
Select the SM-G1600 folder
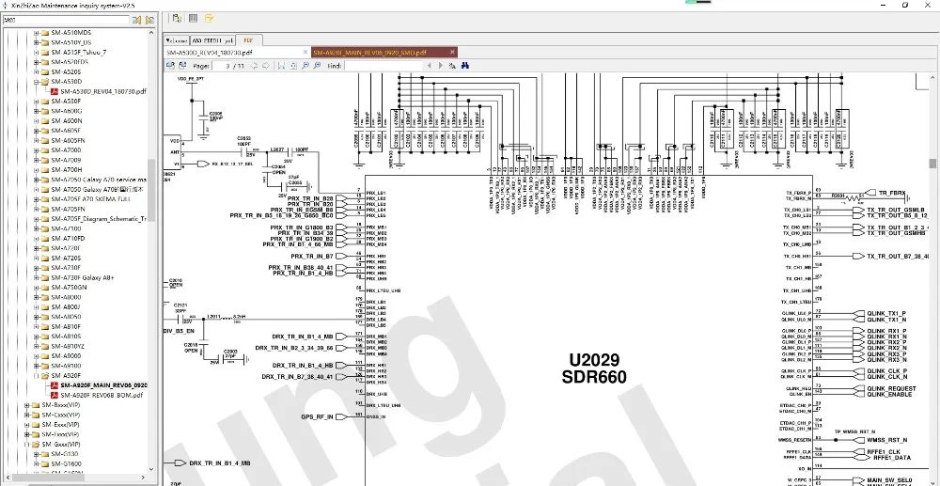(x=66, y=463)
